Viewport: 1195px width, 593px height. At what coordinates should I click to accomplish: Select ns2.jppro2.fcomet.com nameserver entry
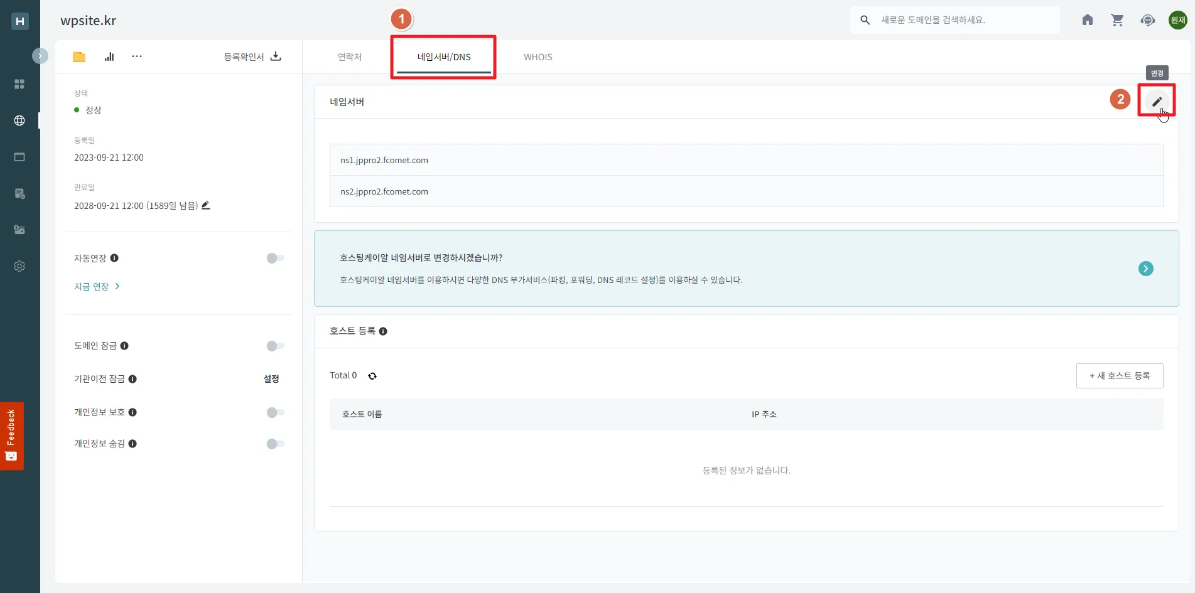746,191
